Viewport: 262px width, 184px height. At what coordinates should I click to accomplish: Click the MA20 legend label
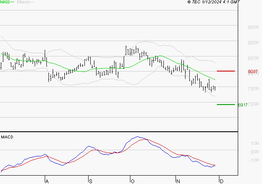(5, 2)
